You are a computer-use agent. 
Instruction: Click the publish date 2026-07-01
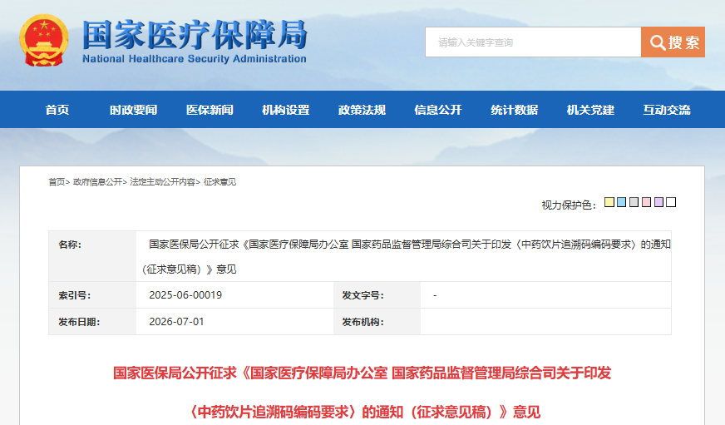pyautogui.click(x=176, y=322)
